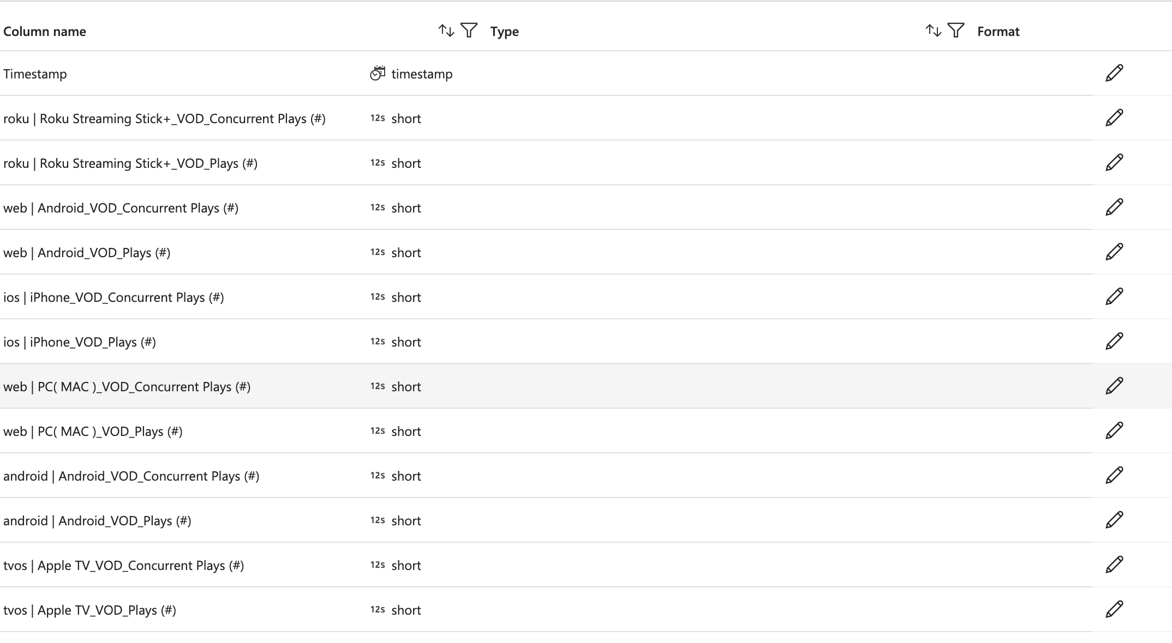Edit the web PC( MAC )_VOD_Concurrent Plays column
Viewport: 1172px width, 643px height.
[1114, 386]
